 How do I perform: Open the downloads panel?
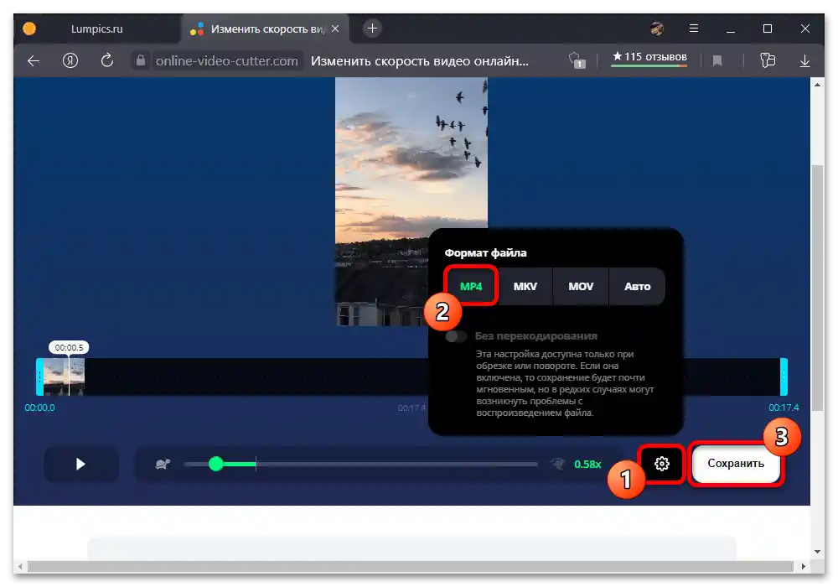(804, 61)
